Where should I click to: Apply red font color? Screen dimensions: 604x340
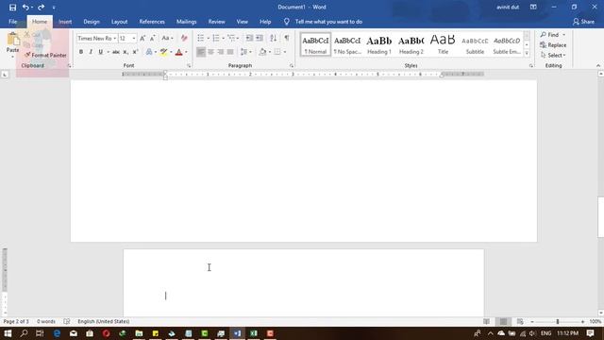[x=178, y=52]
